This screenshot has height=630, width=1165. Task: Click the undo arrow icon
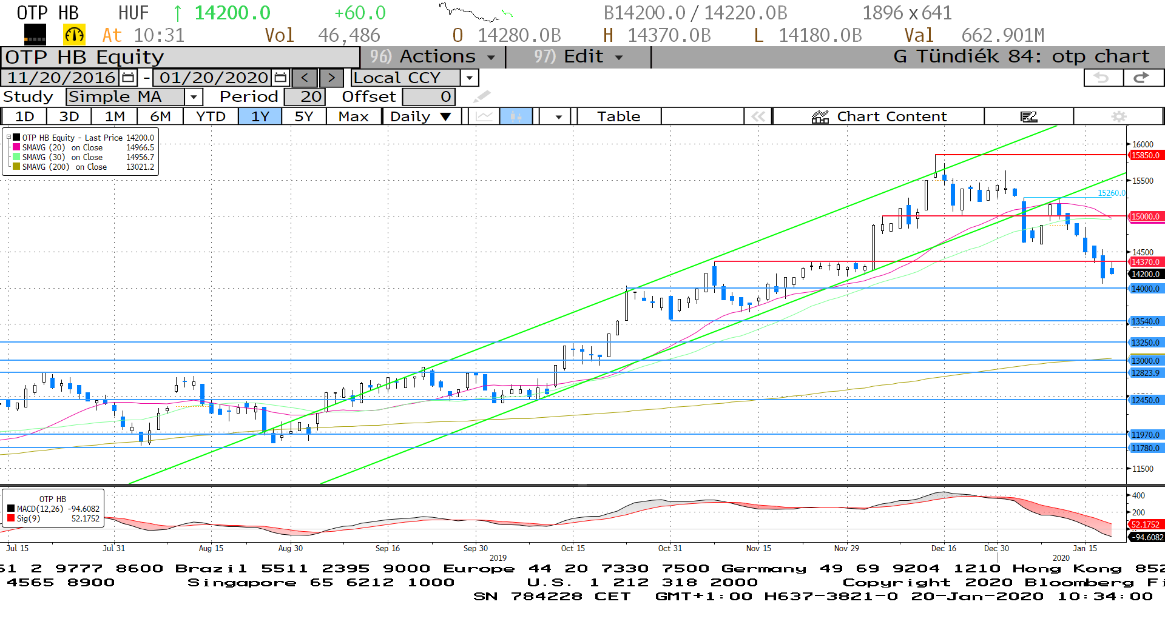pyautogui.click(x=1103, y=78)
